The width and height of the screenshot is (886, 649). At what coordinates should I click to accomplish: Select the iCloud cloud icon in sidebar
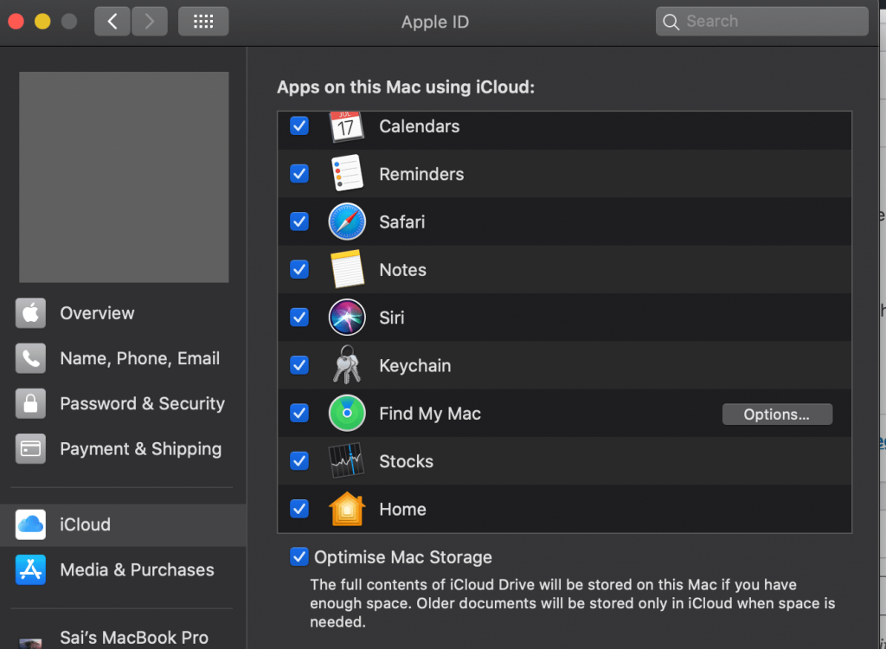point(29,524)
